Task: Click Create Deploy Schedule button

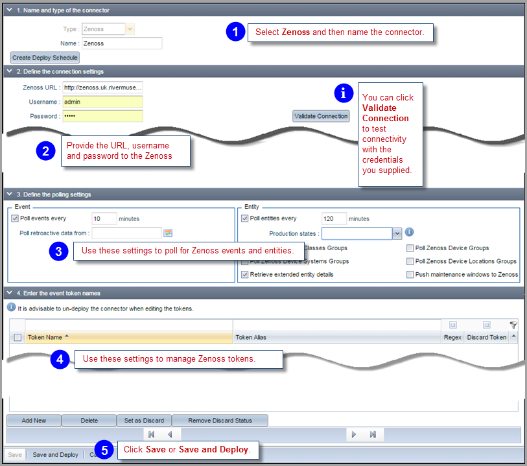Action: pyautogui.click(x=45, y=58)
